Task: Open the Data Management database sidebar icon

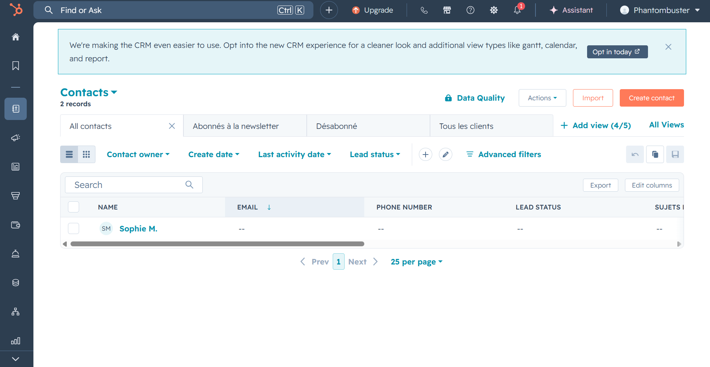Action: click(x=16, y=283)
